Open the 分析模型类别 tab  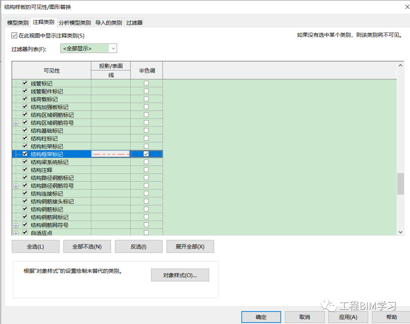[x=75, y=23]
